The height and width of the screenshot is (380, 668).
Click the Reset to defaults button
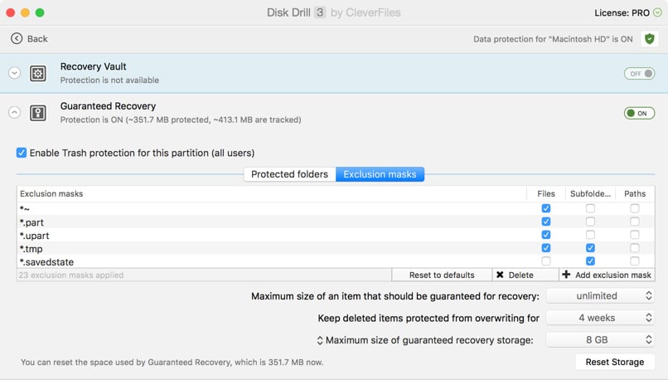[442, 275]
